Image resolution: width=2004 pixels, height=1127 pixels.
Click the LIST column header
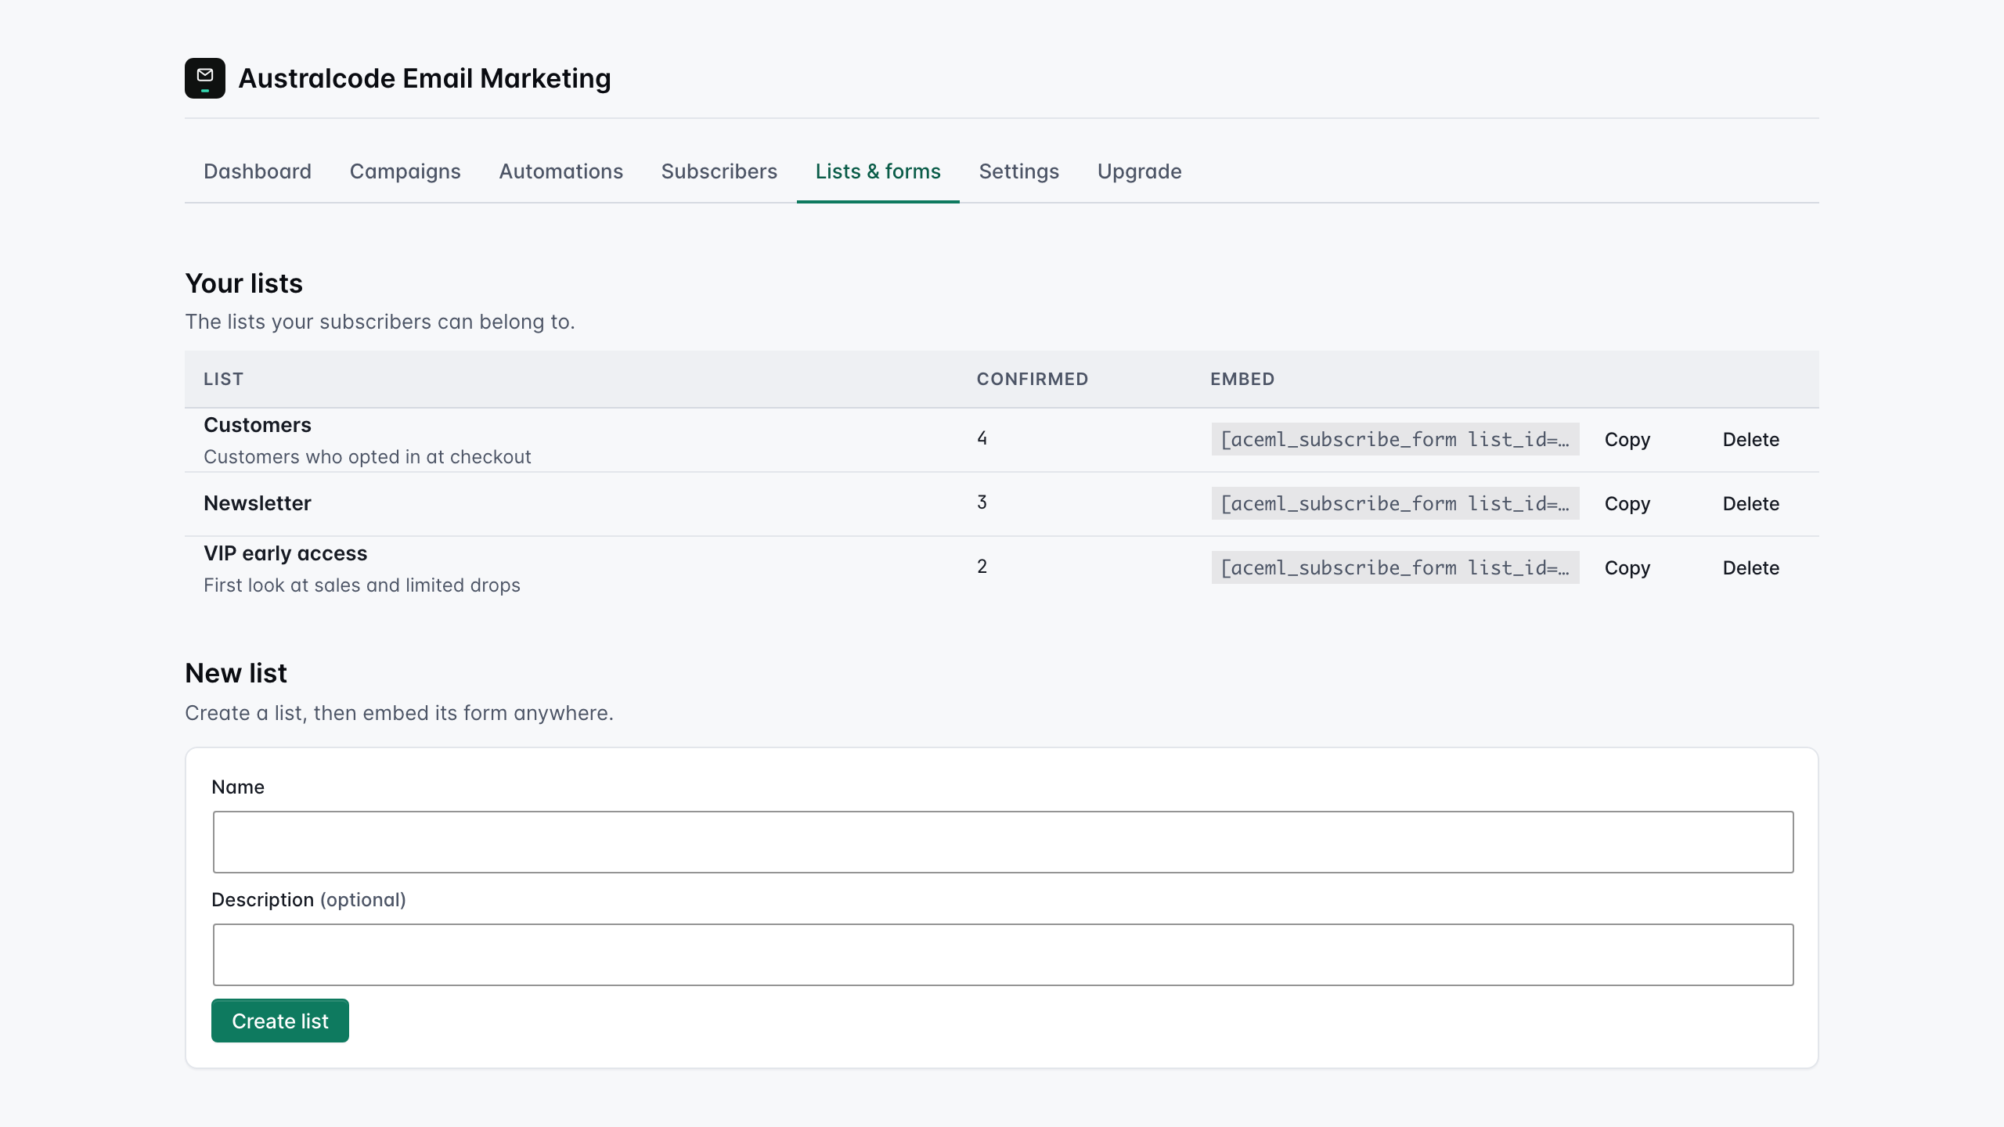tap(223, 380)
